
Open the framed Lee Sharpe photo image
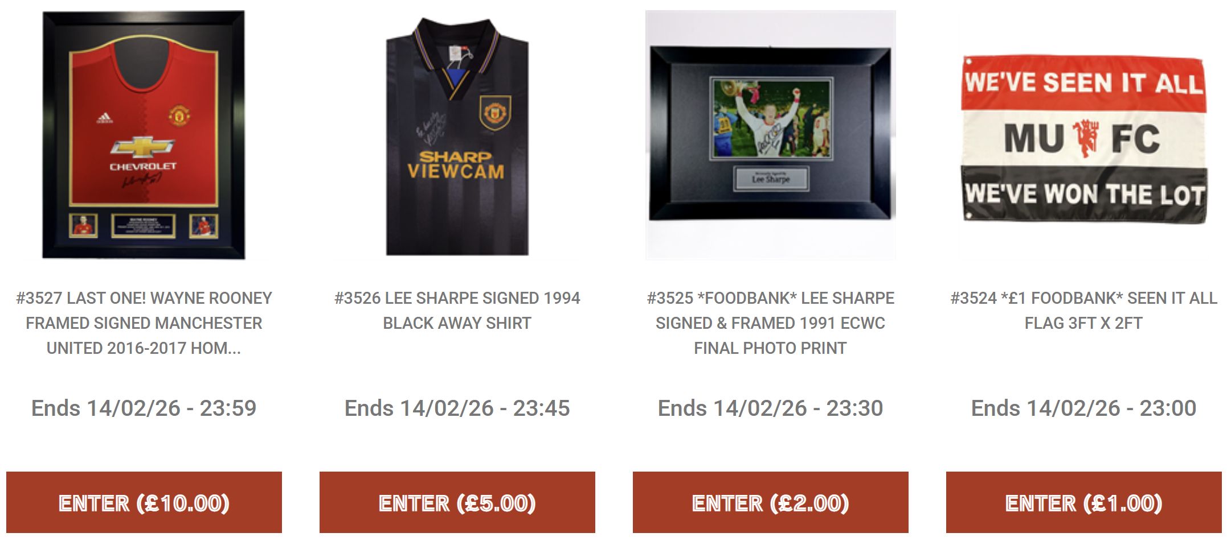click(770, 135)
